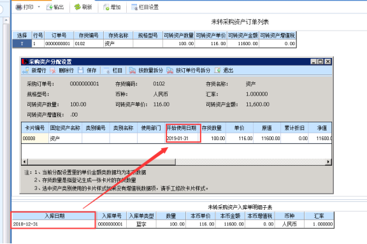Click the Add (增加) toolbar button
This screenshot has width=367, height=244.
pyautogui.click(x=112, y=7)
